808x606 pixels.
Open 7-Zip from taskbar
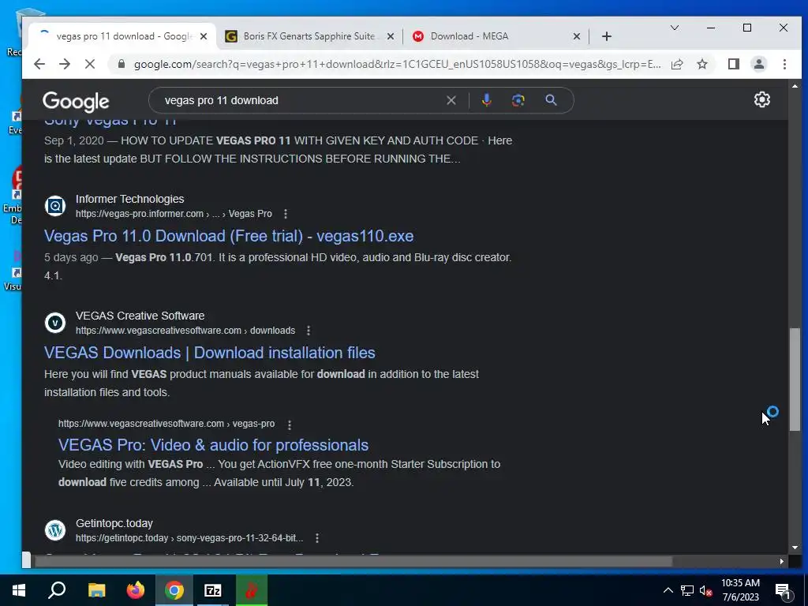[x=213, y=590]
